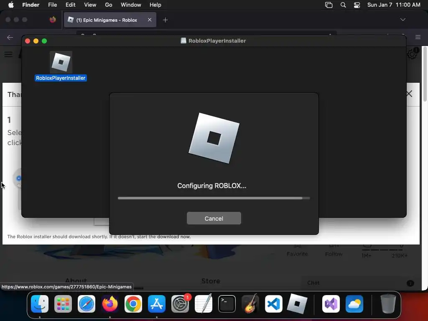Open Control Center in the menu bar

click(x=357, y=5)
